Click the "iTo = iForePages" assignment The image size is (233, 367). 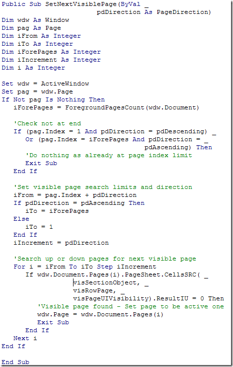57,211
